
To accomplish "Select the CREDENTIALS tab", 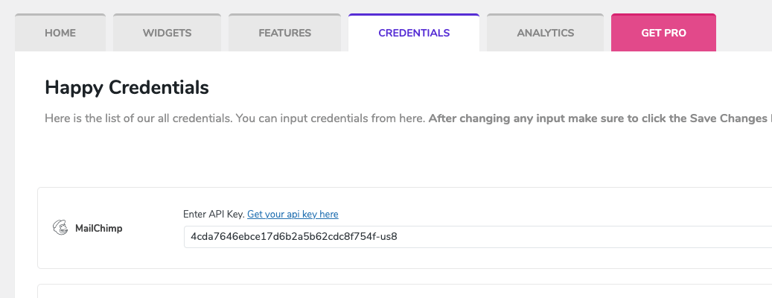I will [414, 33].
